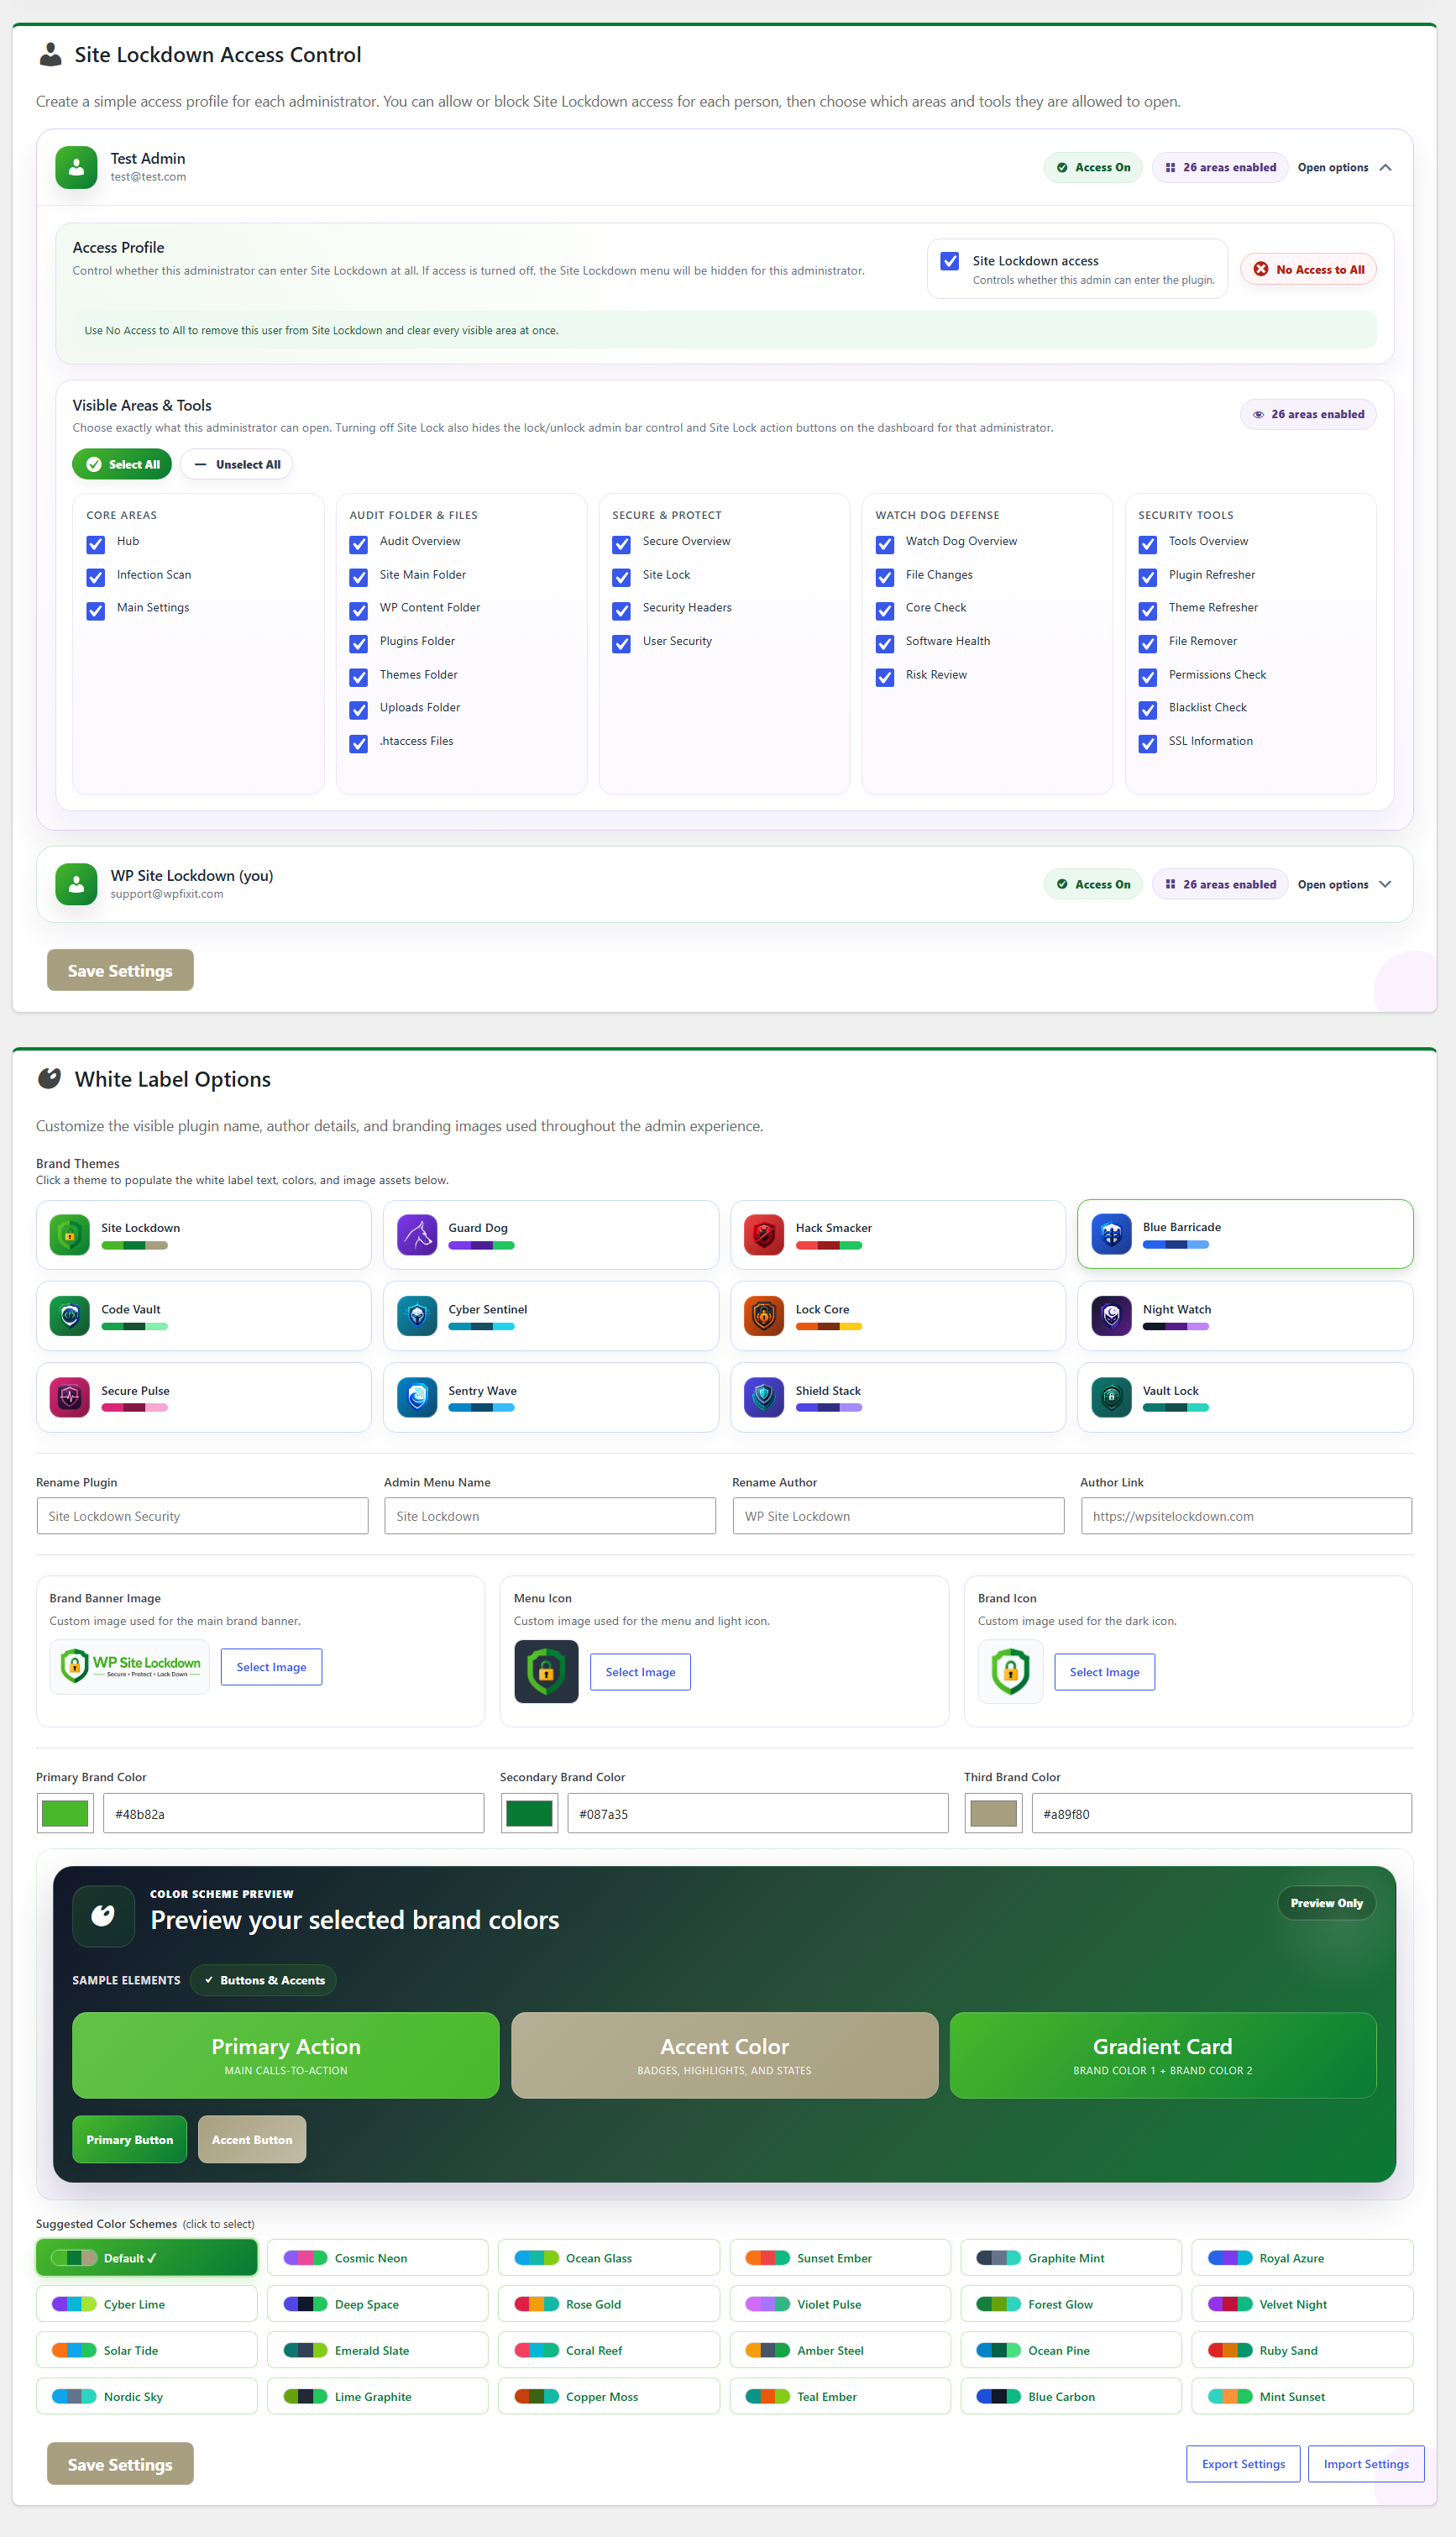Screen dimensions: 1456x2537
Task: Open the Third Brand Color swatch
Action: point(993,1812)
